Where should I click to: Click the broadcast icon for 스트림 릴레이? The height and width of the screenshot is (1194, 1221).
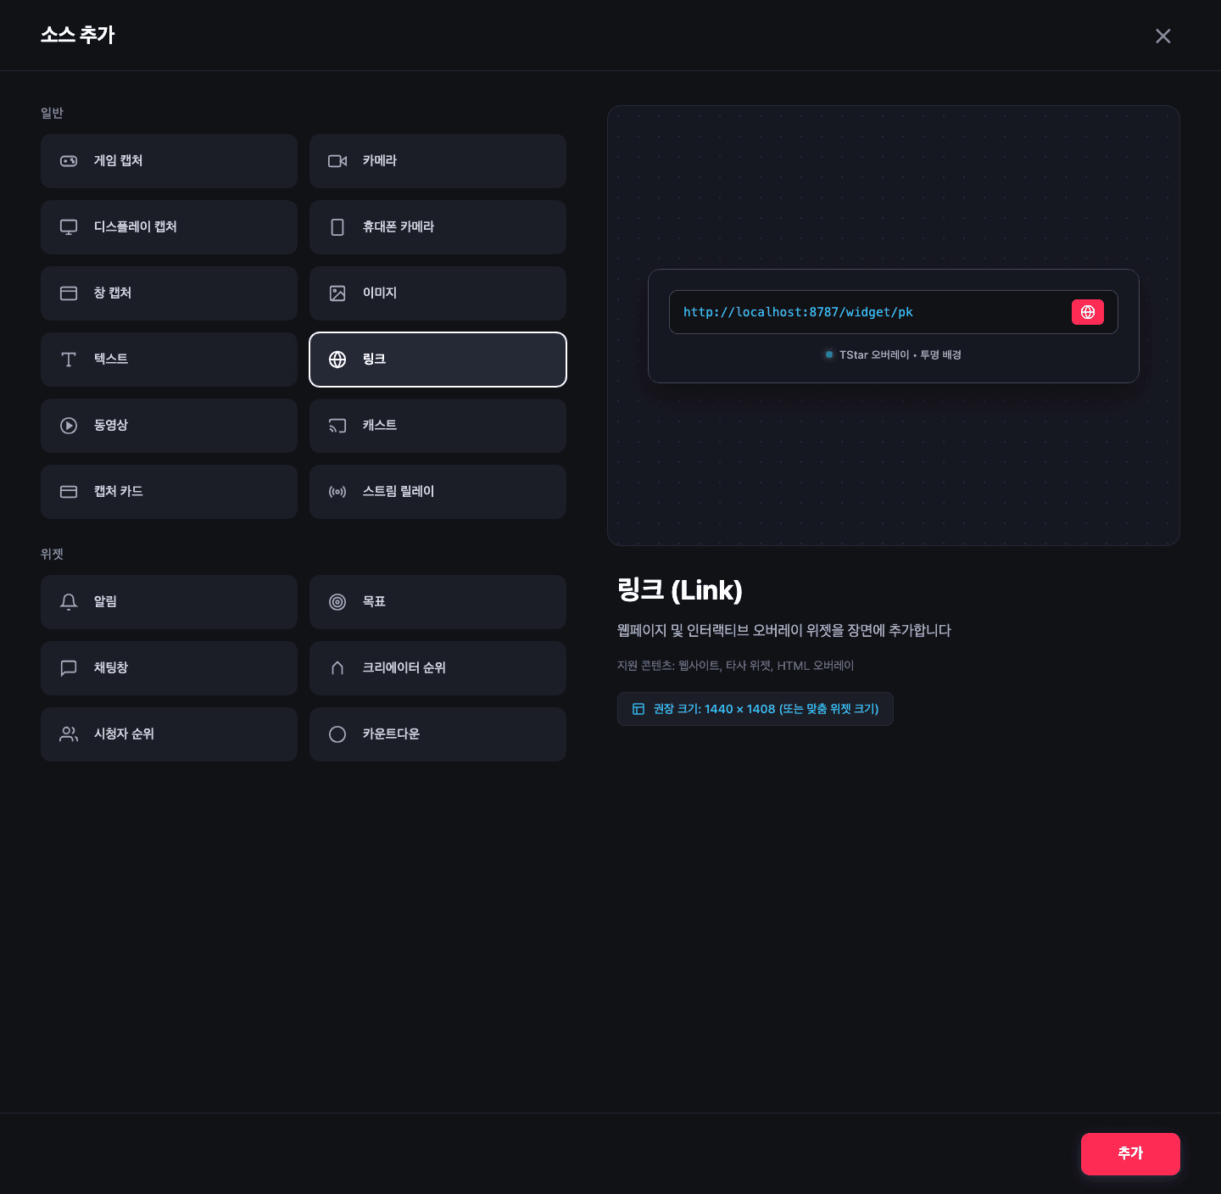337,492
